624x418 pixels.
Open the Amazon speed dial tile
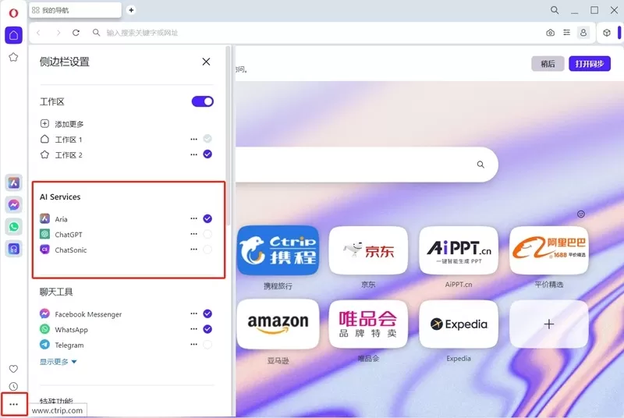(278, 324)
